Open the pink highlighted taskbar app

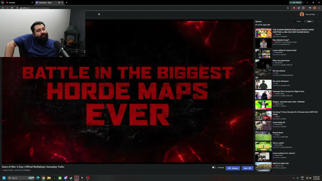coord(76,178)
